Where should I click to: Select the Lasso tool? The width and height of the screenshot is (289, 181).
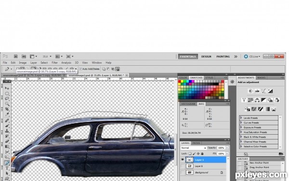[7, 98]
